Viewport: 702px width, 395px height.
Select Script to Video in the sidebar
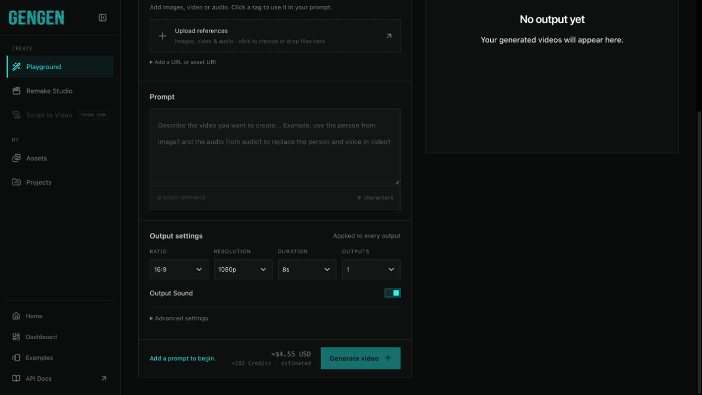tap(60, 115)
